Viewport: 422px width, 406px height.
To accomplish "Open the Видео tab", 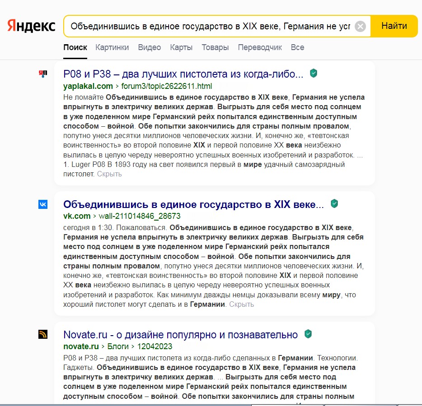I will coord(150,47).
